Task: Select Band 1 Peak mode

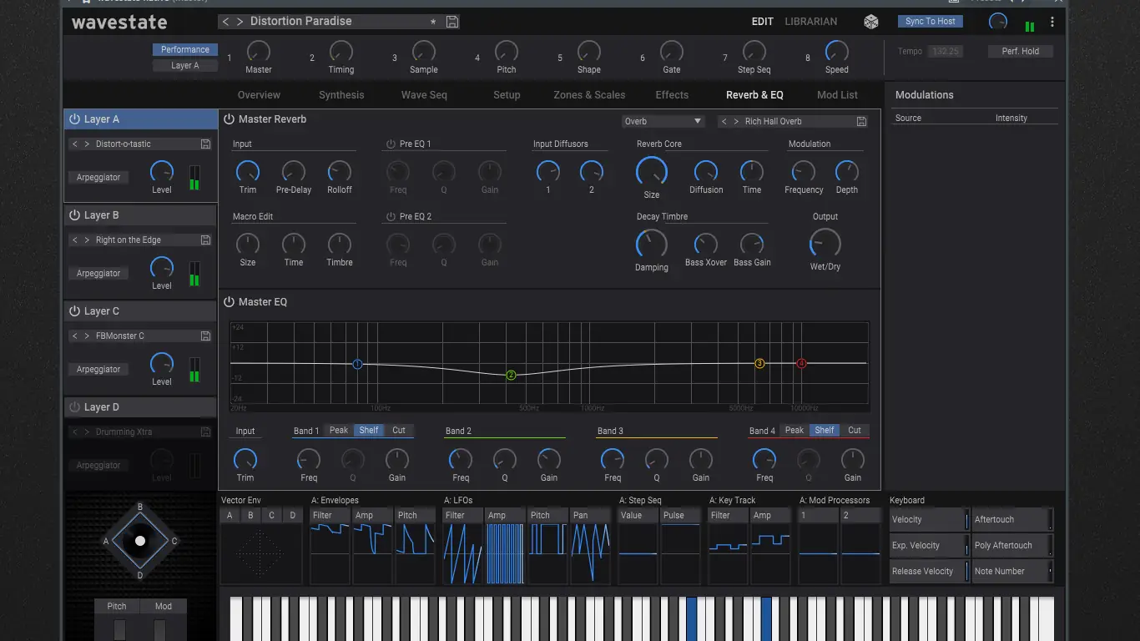Action: tap(339, 431)
